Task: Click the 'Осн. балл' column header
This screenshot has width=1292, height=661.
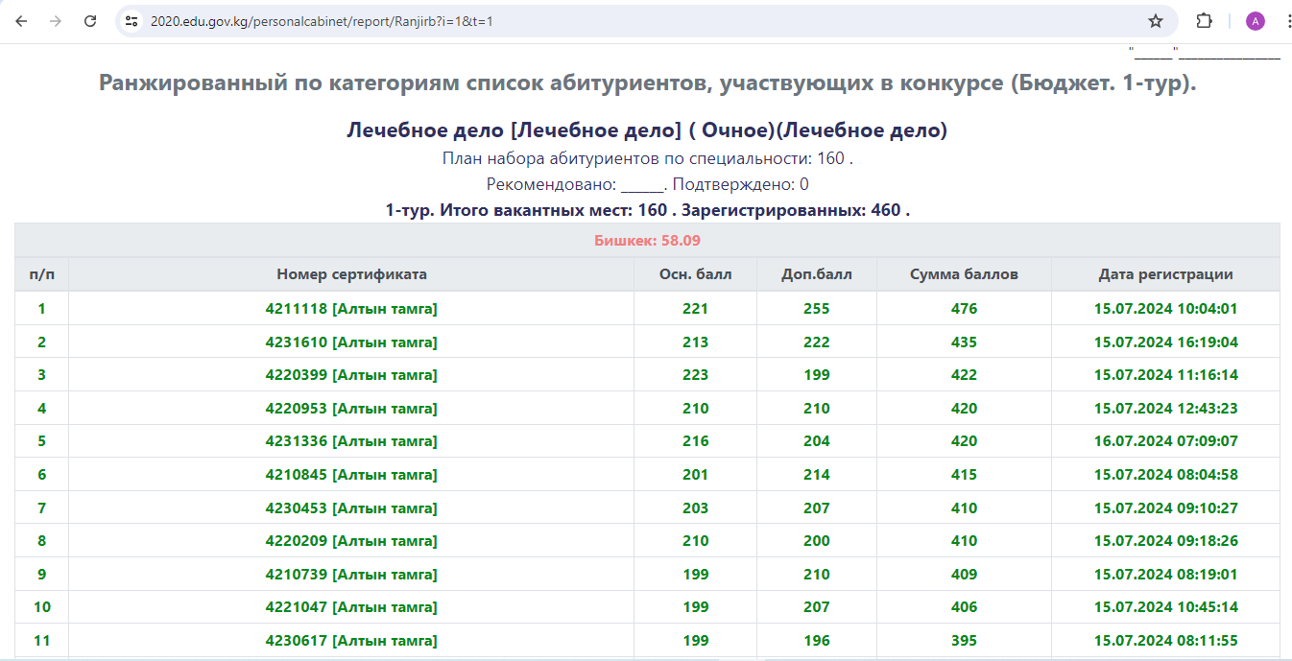Action: 695,274
